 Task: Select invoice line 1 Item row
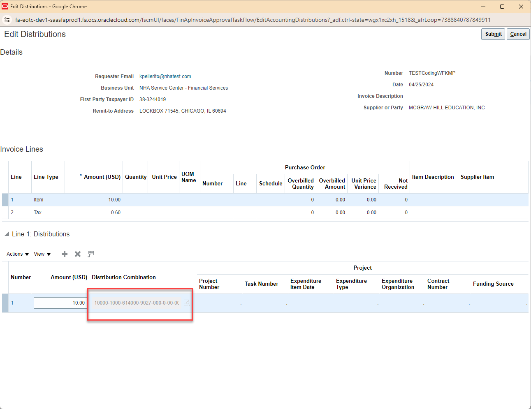pos(265,200)
